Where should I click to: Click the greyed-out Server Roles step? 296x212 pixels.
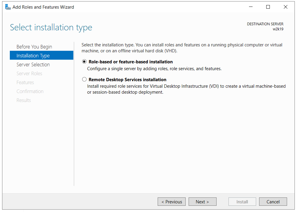click(29, 73)
